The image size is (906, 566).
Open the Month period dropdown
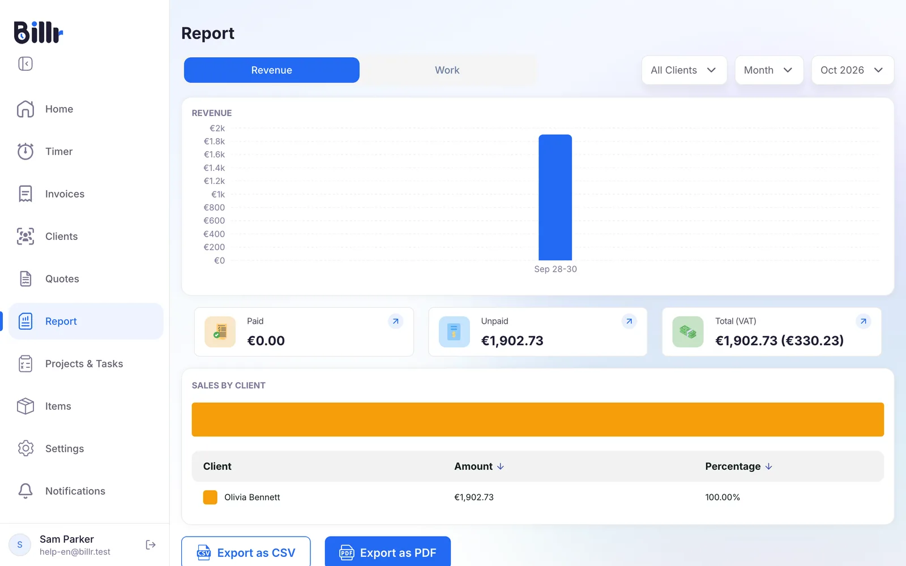click(x=769, y=70)
